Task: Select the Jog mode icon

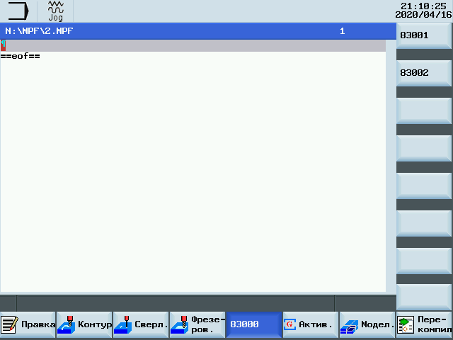Action: [55, 11]
